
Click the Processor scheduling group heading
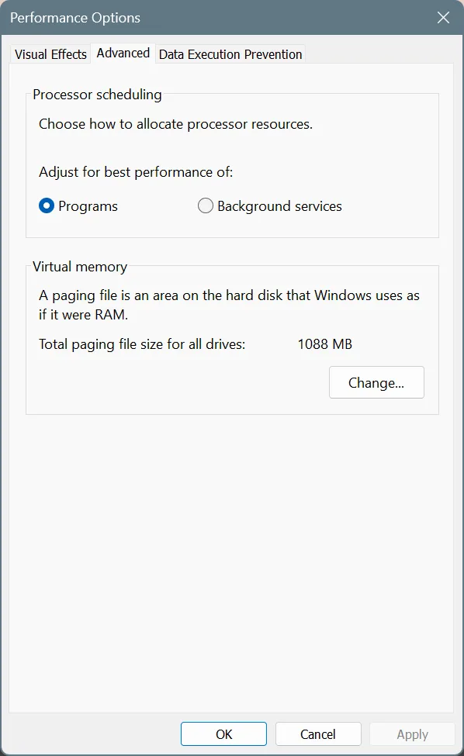pyautogui.click(x=97, y=95)
